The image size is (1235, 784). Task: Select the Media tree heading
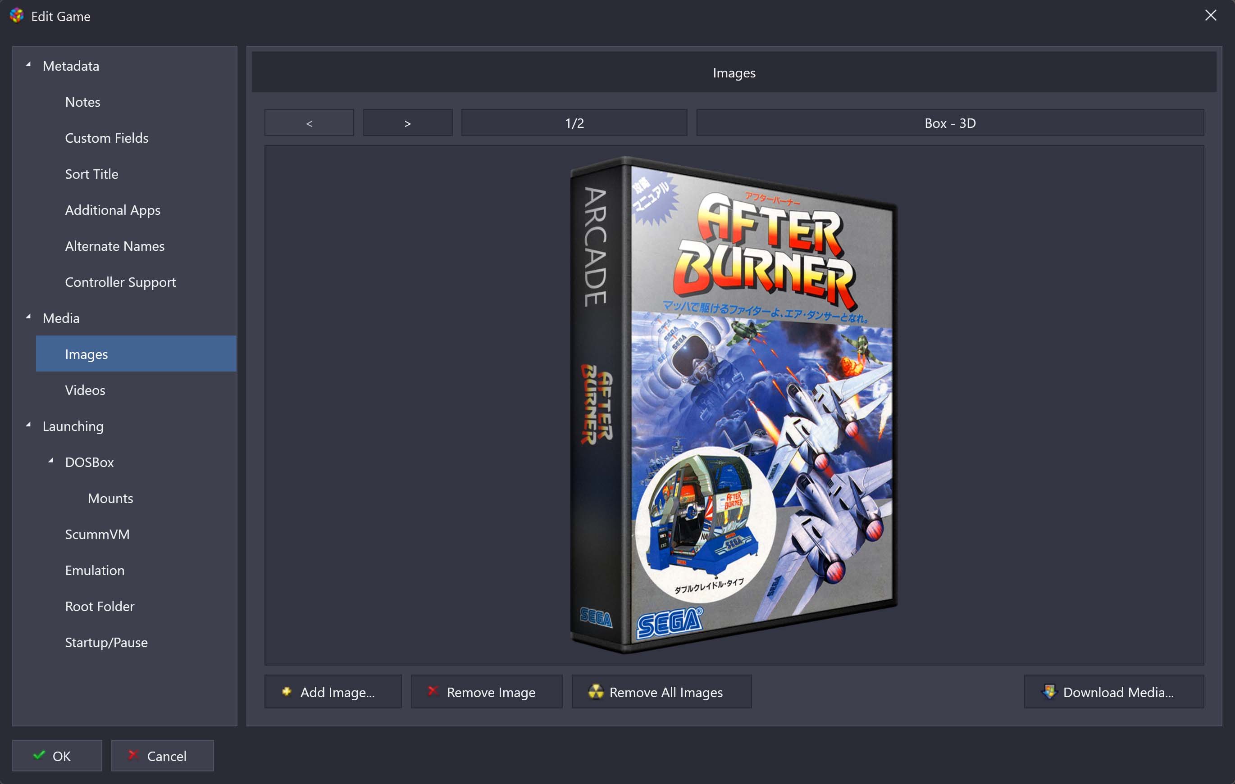61,318
